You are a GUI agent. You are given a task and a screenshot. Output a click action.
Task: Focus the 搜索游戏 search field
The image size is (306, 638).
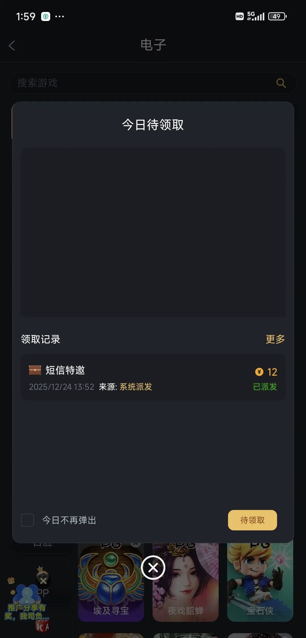[x=142, y=83]
